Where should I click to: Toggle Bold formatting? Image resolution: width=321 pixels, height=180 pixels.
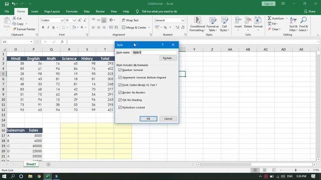point(43,27)
